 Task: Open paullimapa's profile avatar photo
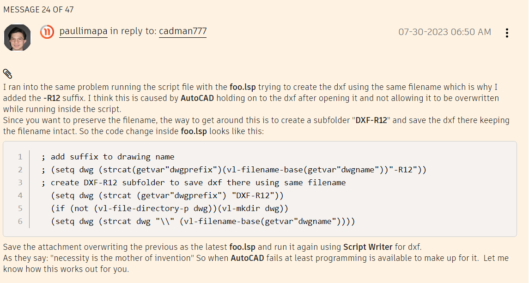point(17,37)
